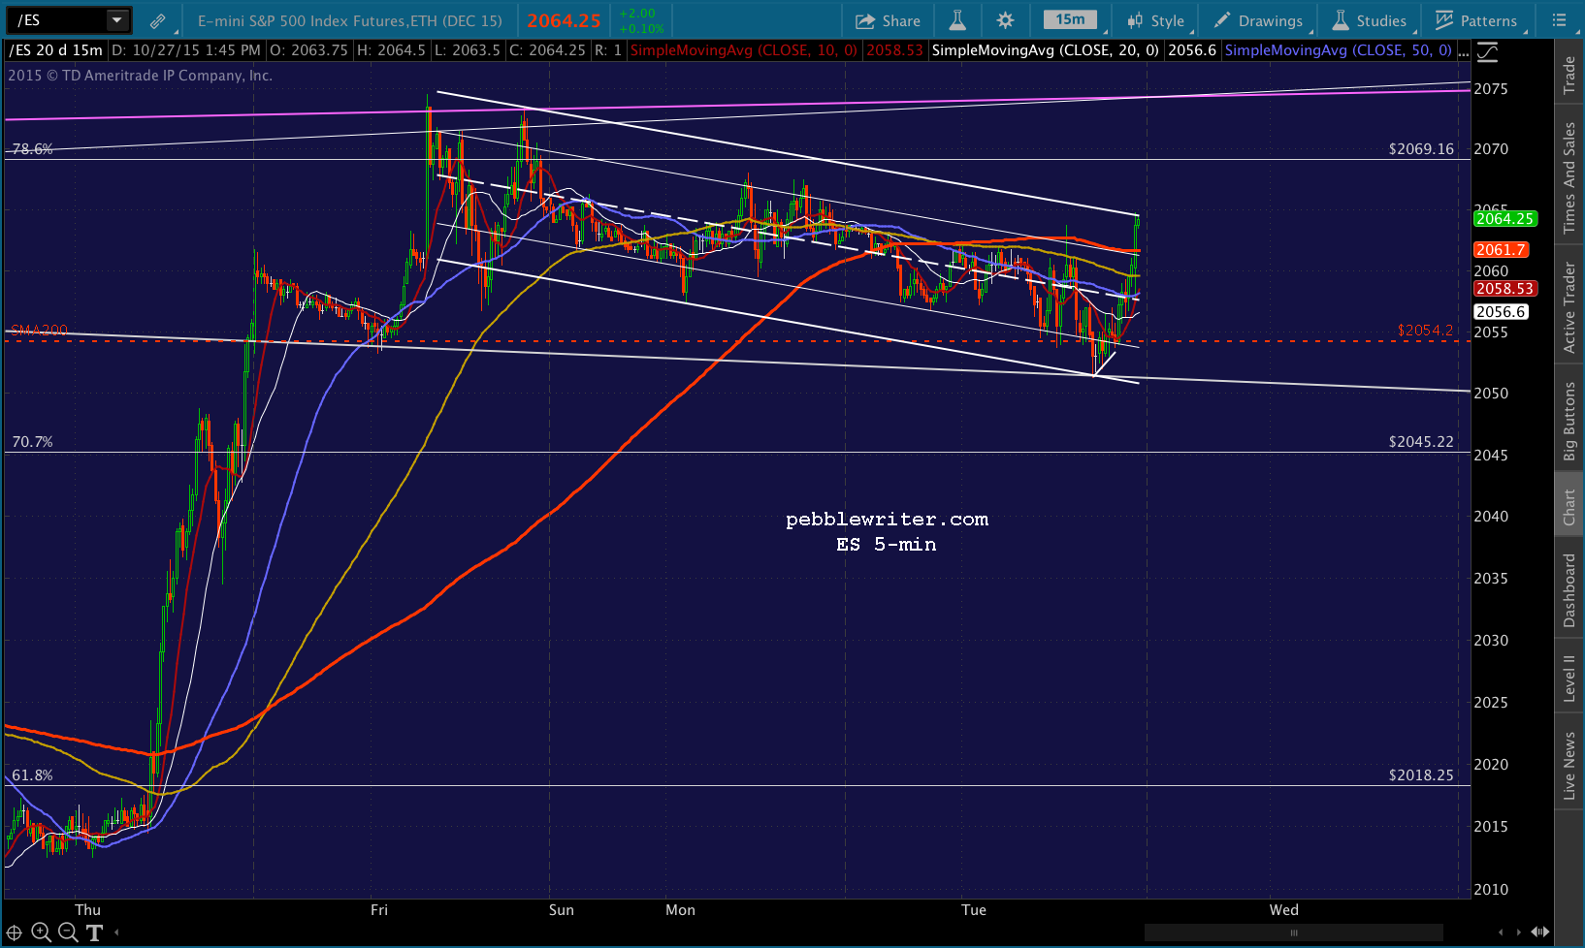Click the zoom out magnifier icon

[68, 932]
